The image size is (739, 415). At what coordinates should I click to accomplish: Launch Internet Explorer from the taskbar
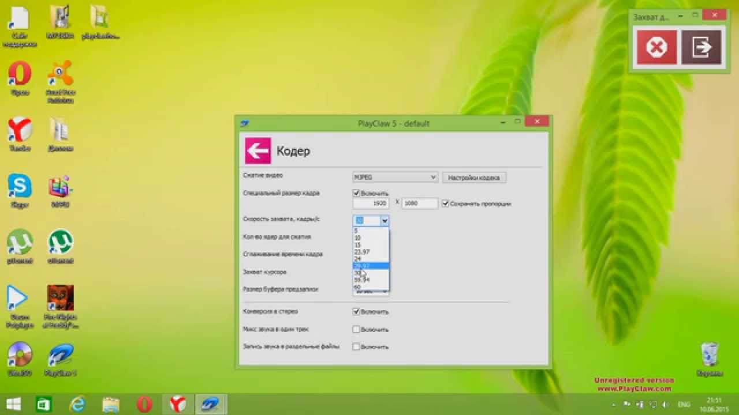point(77,405)
